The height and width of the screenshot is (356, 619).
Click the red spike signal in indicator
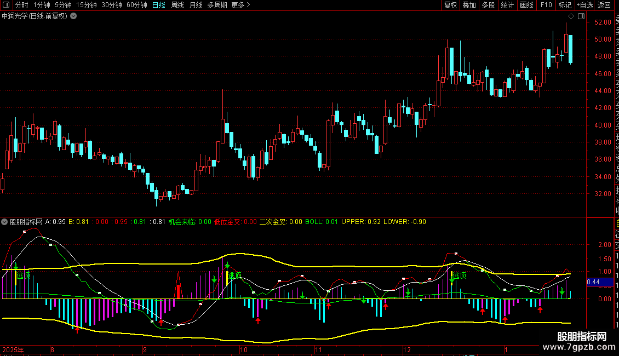coord(179,285)
